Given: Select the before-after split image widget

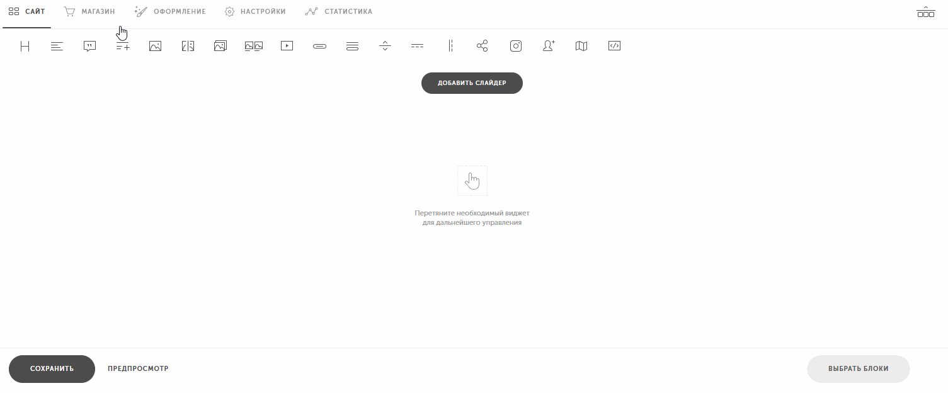Looking at the screenshot, I should [x=188, y=46].
